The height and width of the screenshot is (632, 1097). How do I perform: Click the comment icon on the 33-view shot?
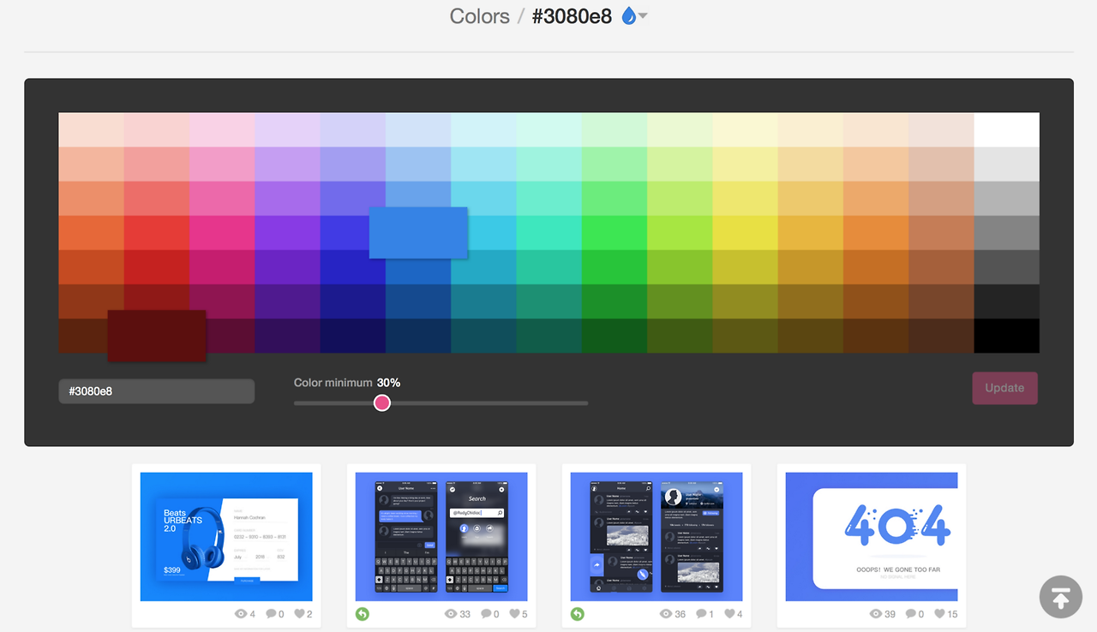click(486, 614)
